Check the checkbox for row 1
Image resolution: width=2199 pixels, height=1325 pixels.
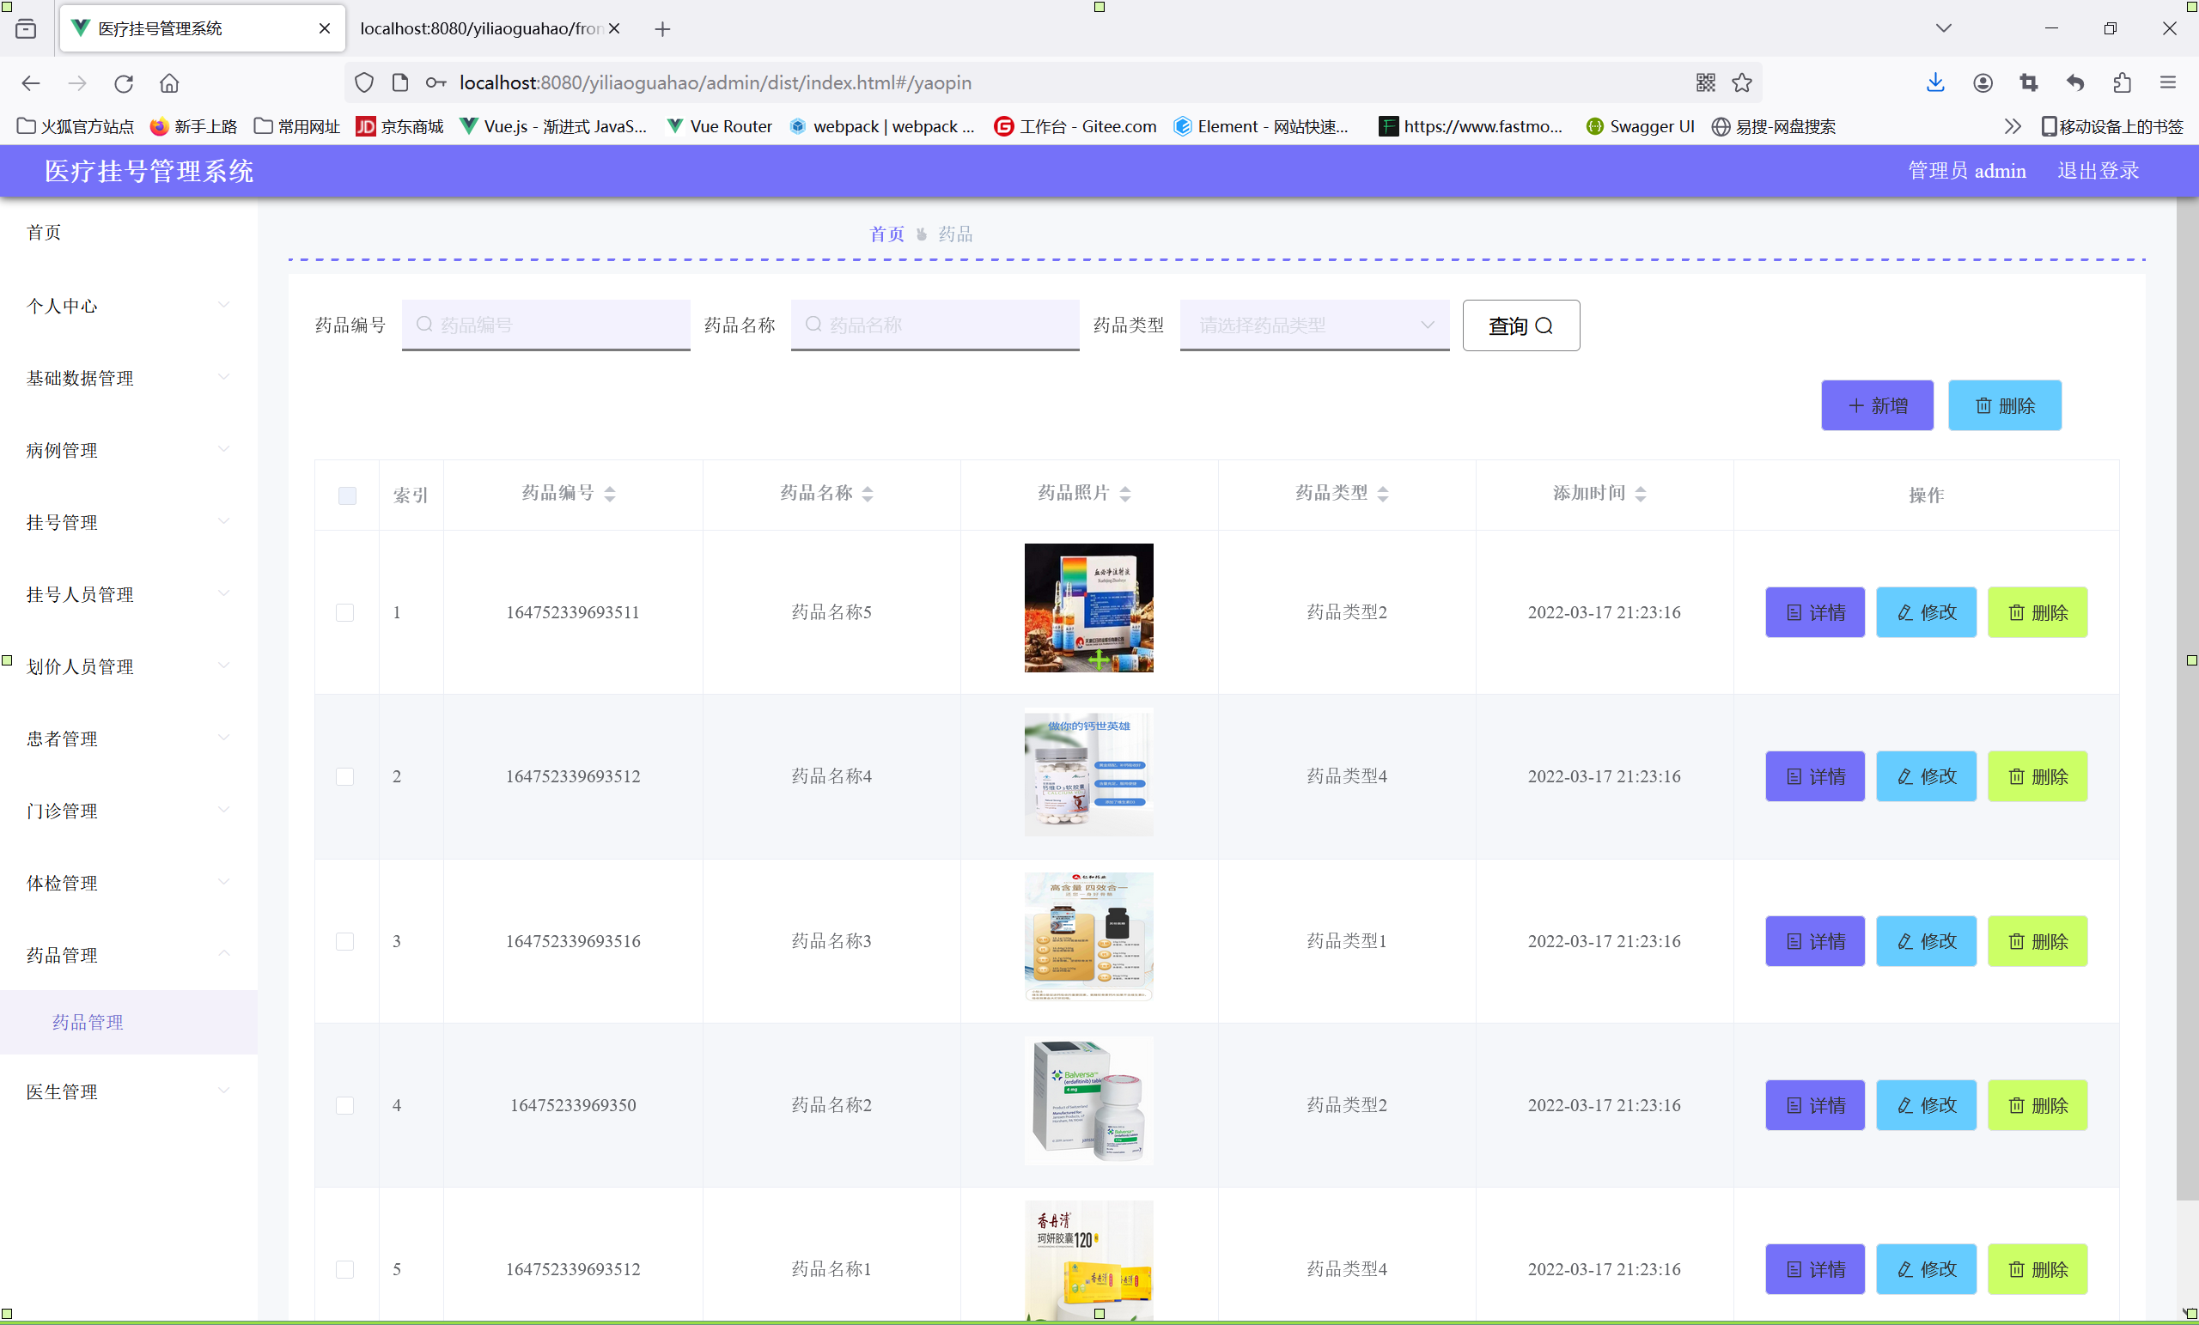pyautogui.click(x=344, y=612)
